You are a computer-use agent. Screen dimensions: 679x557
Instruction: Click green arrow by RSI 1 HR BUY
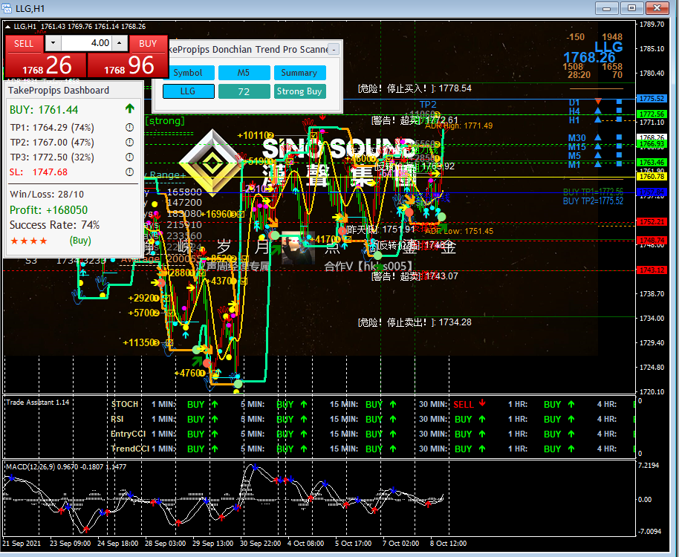[x=571, y=419]
